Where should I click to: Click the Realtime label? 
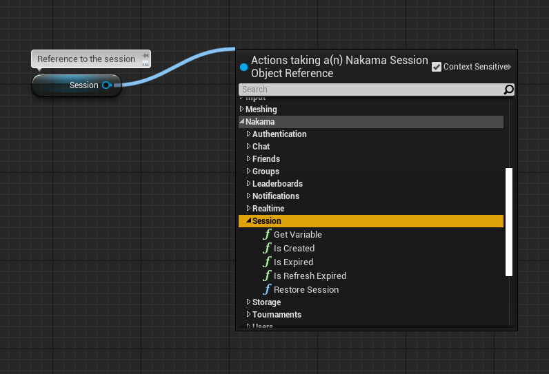pos(268,209)
